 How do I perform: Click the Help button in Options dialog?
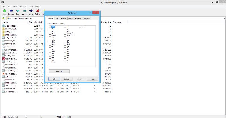tap(92, 79)
